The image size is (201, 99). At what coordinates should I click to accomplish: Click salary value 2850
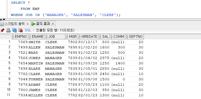click(104, 69)
